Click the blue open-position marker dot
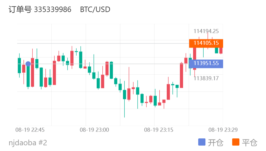The height and width of the screenshot is (151, 266). [x=28, y=64]
